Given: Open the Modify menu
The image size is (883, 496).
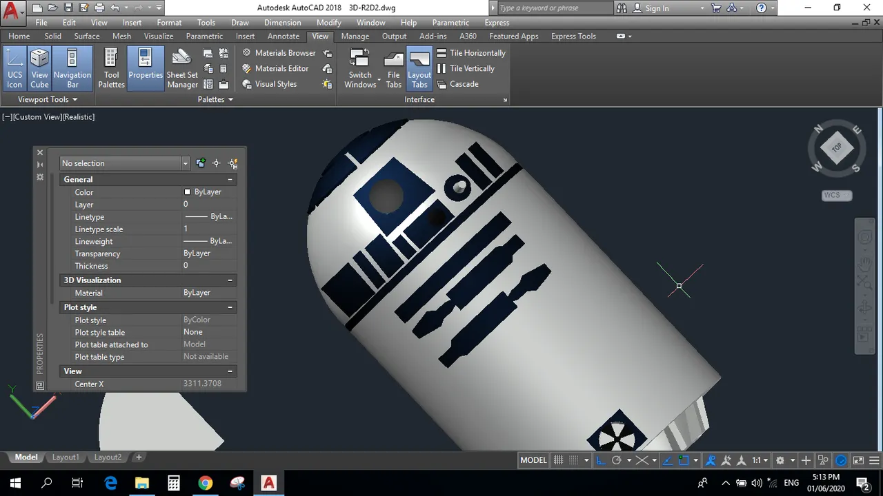Looking at the screenshot, I should pos(329,23).
